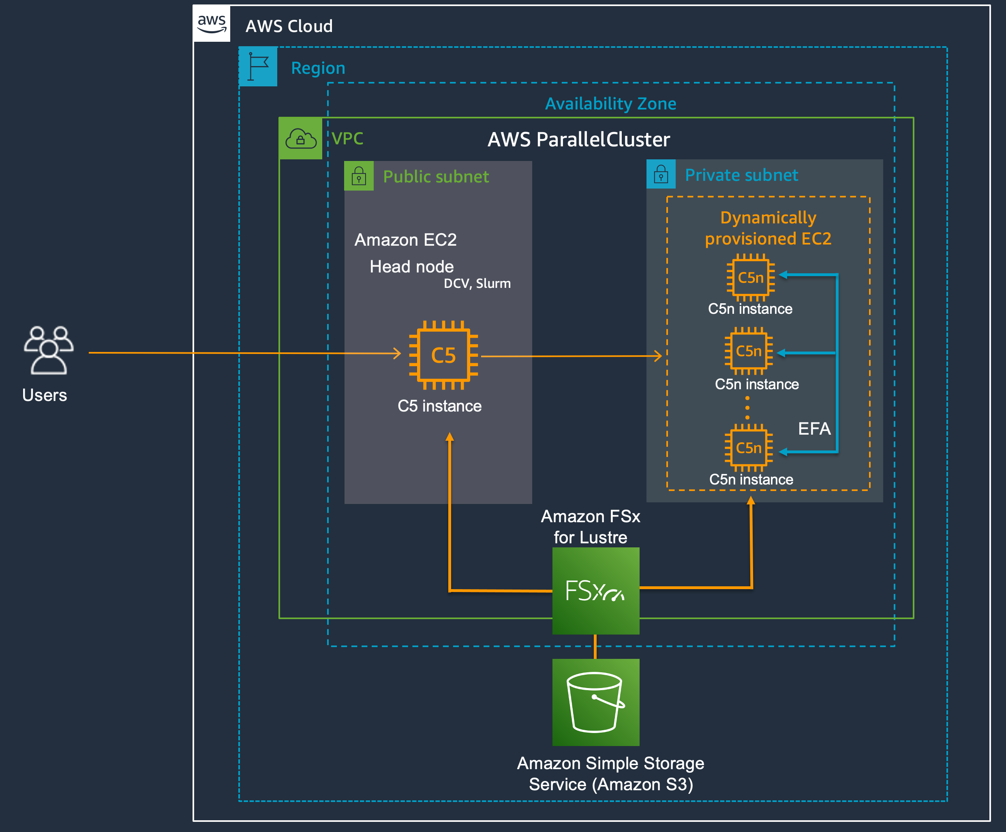This screenshot has width=1006, height=832.
Task: Click the topmost C5n chip icon
Action: tap(751, 277)
